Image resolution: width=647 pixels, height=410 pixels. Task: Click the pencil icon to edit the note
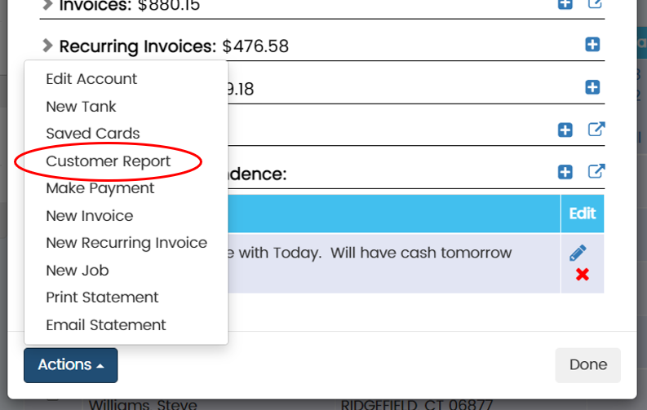tap(578, 253)
